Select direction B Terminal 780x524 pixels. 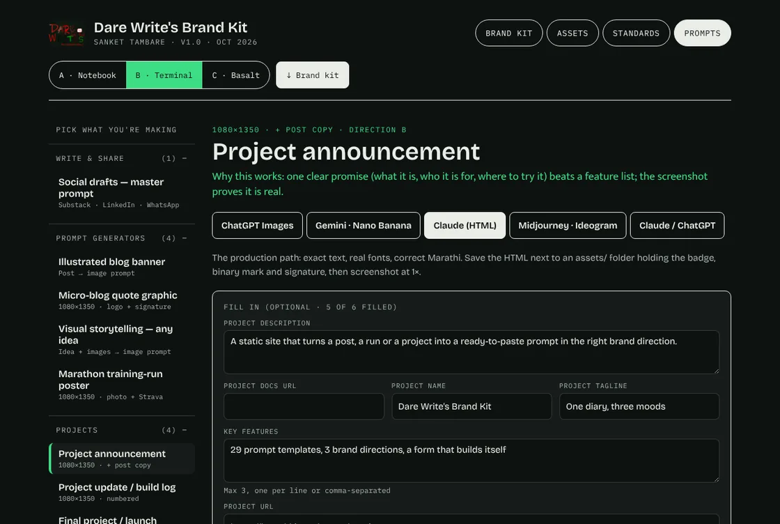point(164,75)
